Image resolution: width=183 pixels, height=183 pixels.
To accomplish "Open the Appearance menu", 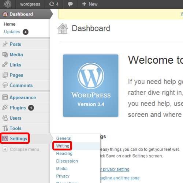I will pyautogui.click(x=23, y=97).
